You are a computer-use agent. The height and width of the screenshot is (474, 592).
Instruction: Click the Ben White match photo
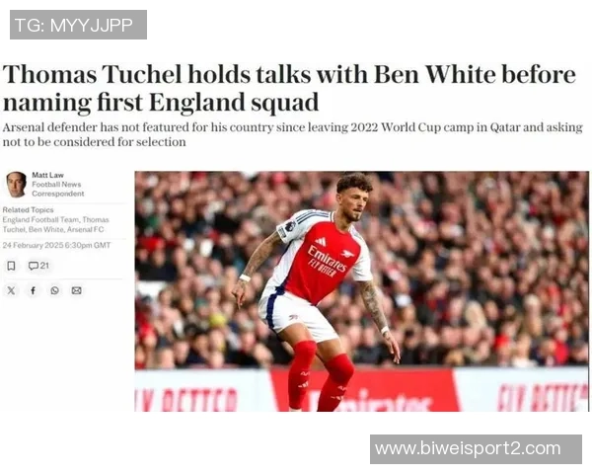[x=361, y=291]
